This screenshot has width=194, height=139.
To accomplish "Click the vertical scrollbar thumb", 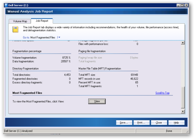I will pos(183,98).
